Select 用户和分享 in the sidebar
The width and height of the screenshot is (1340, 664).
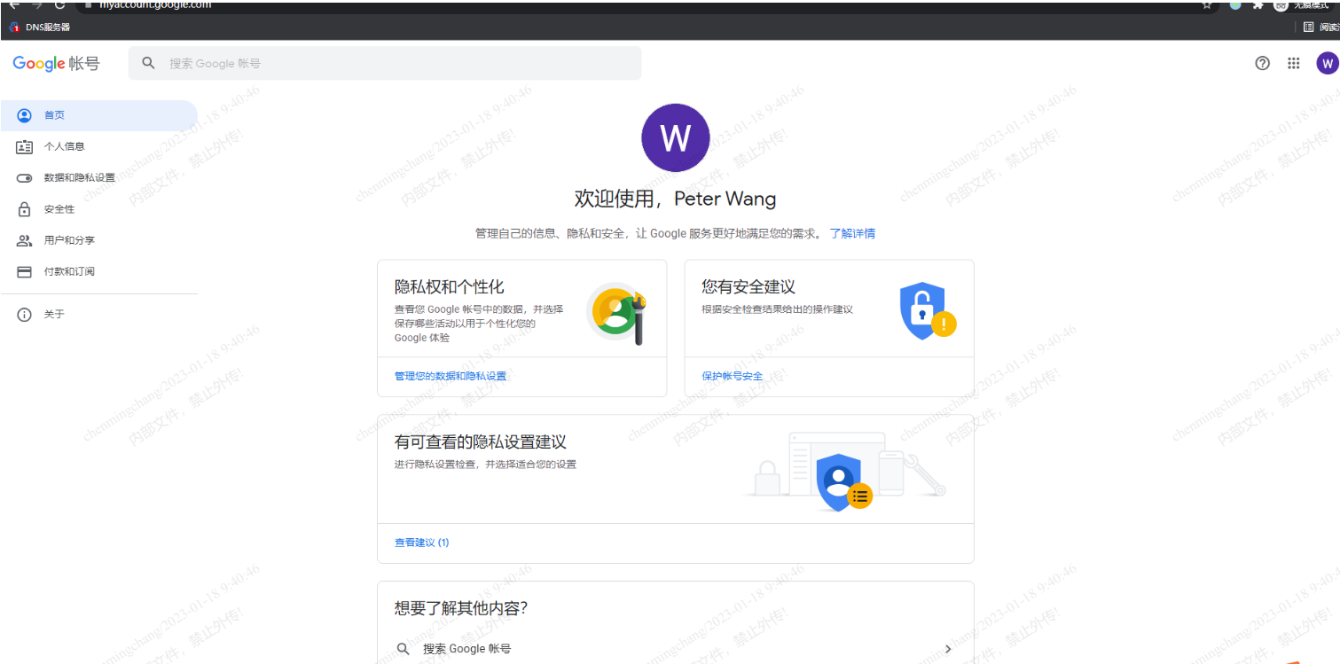[x=98, y=240]
